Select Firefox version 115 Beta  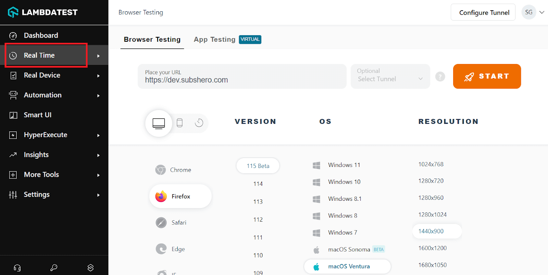coord(258,166)
